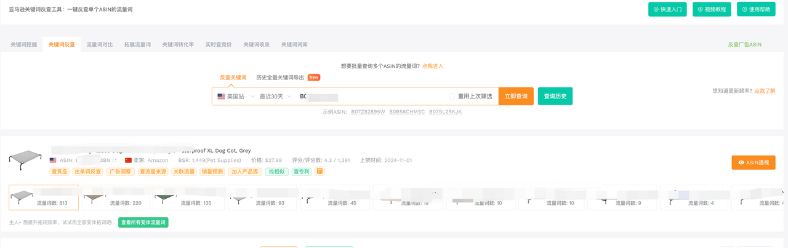The height and width of the screenshot is (248, 788).
Task: Select the variant with 流量词数 45
Action: click(335, 198)
